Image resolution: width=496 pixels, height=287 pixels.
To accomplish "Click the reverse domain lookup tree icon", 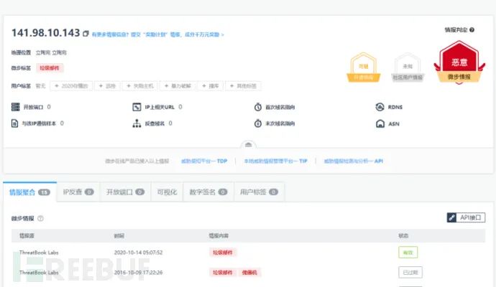I will click(x=137, y=123).
